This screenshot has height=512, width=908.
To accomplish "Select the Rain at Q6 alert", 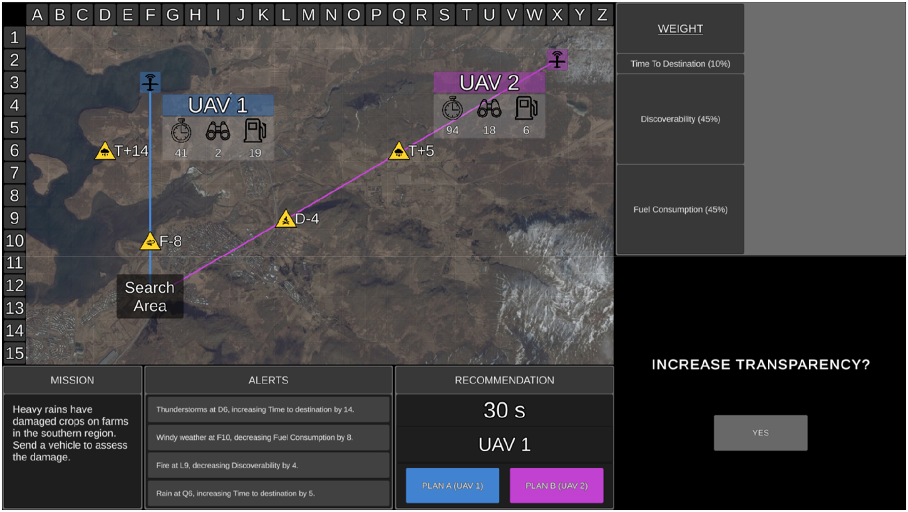I will pos(268,493).
